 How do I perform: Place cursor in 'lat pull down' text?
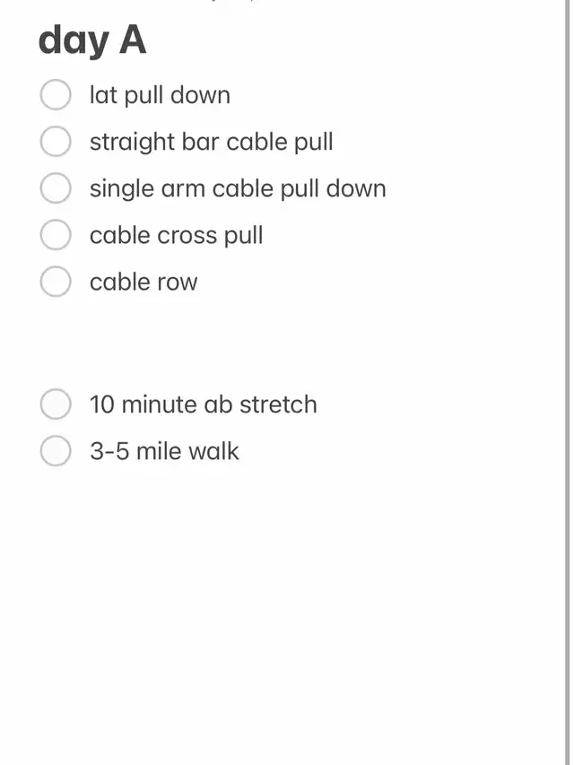click(x=160, y=95)
